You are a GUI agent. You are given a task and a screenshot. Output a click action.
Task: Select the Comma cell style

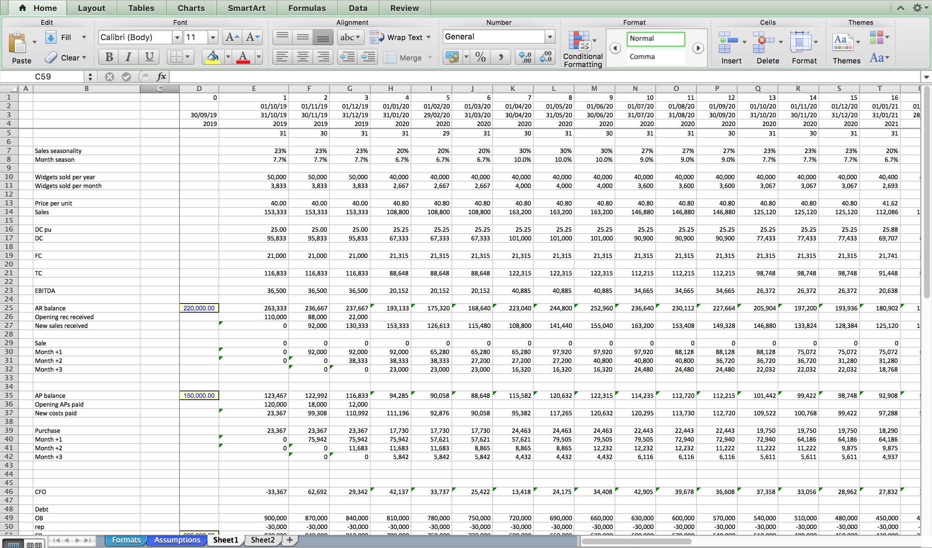point(655,56)
